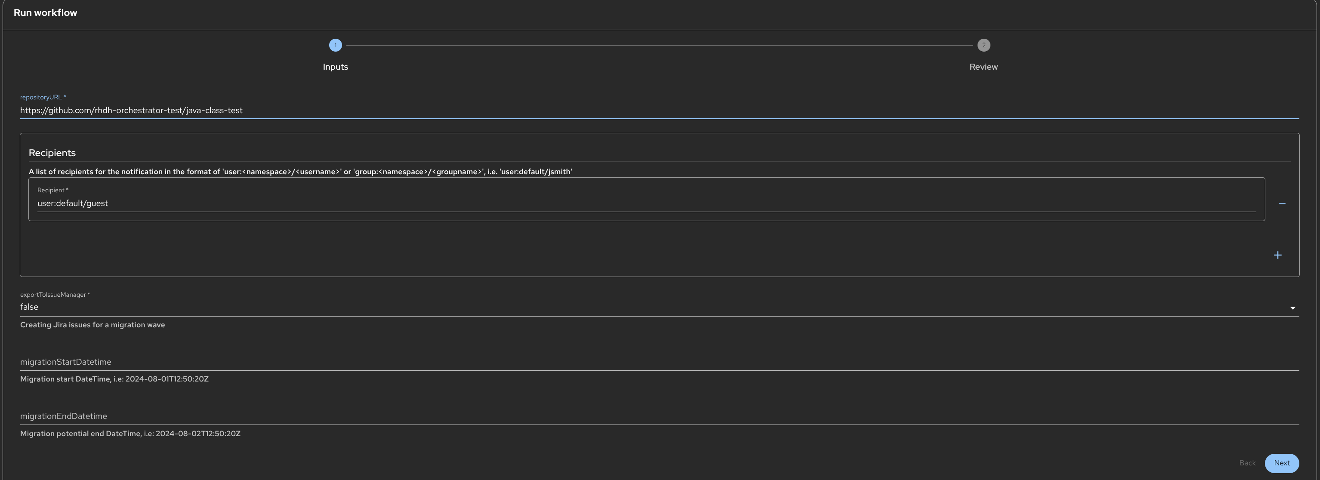Select the 'false' value in exportToIssueManager

click(x=29, y=307)
